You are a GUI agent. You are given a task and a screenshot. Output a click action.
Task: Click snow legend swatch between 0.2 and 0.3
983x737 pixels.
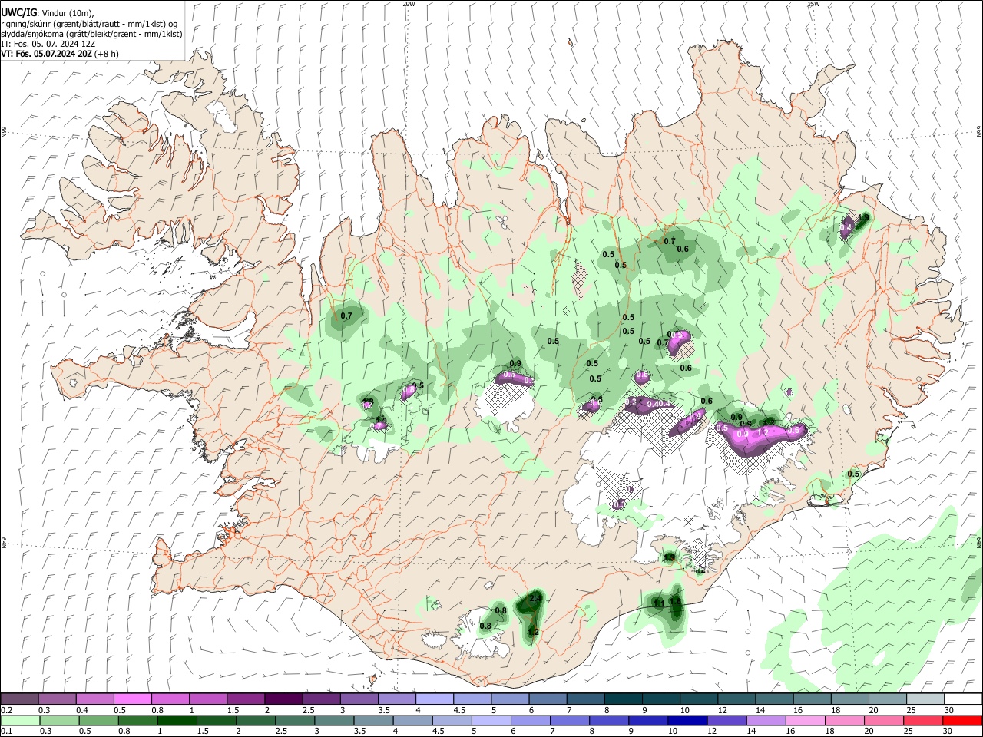coord(19,699)
